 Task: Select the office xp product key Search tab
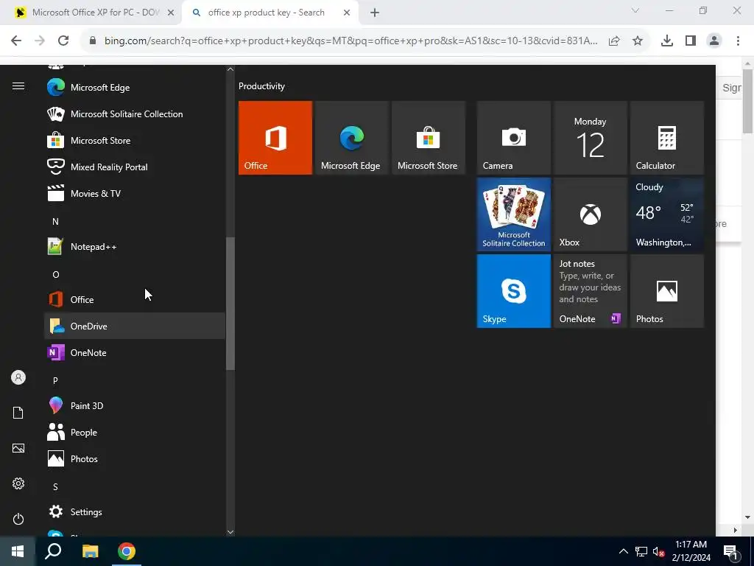click(x=267, y=13)
